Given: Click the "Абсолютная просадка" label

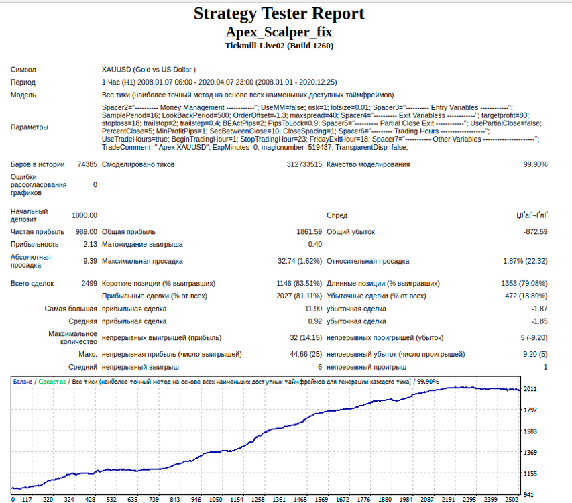Looking at the screenshot, I should pyautogui.click(x=31, y=261).
